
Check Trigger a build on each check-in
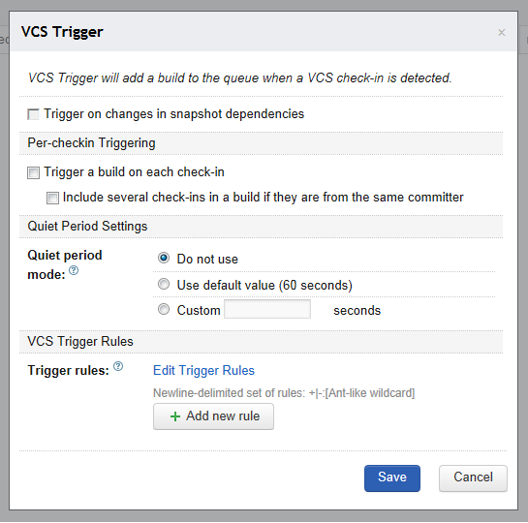[x=33, y=172]
